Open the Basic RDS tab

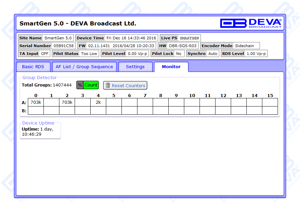[x=33, y=67]
